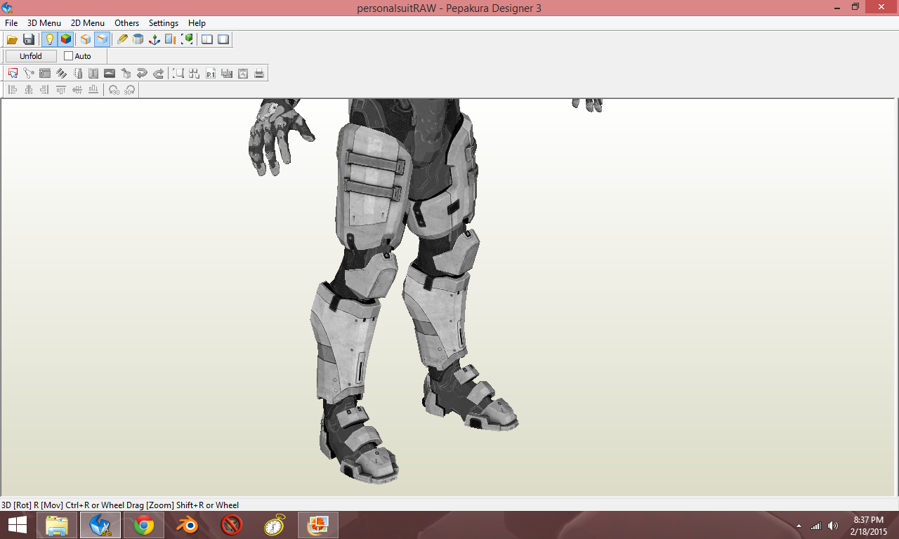
Task: Click the folded page with tab icon
Action: point(77,73)
